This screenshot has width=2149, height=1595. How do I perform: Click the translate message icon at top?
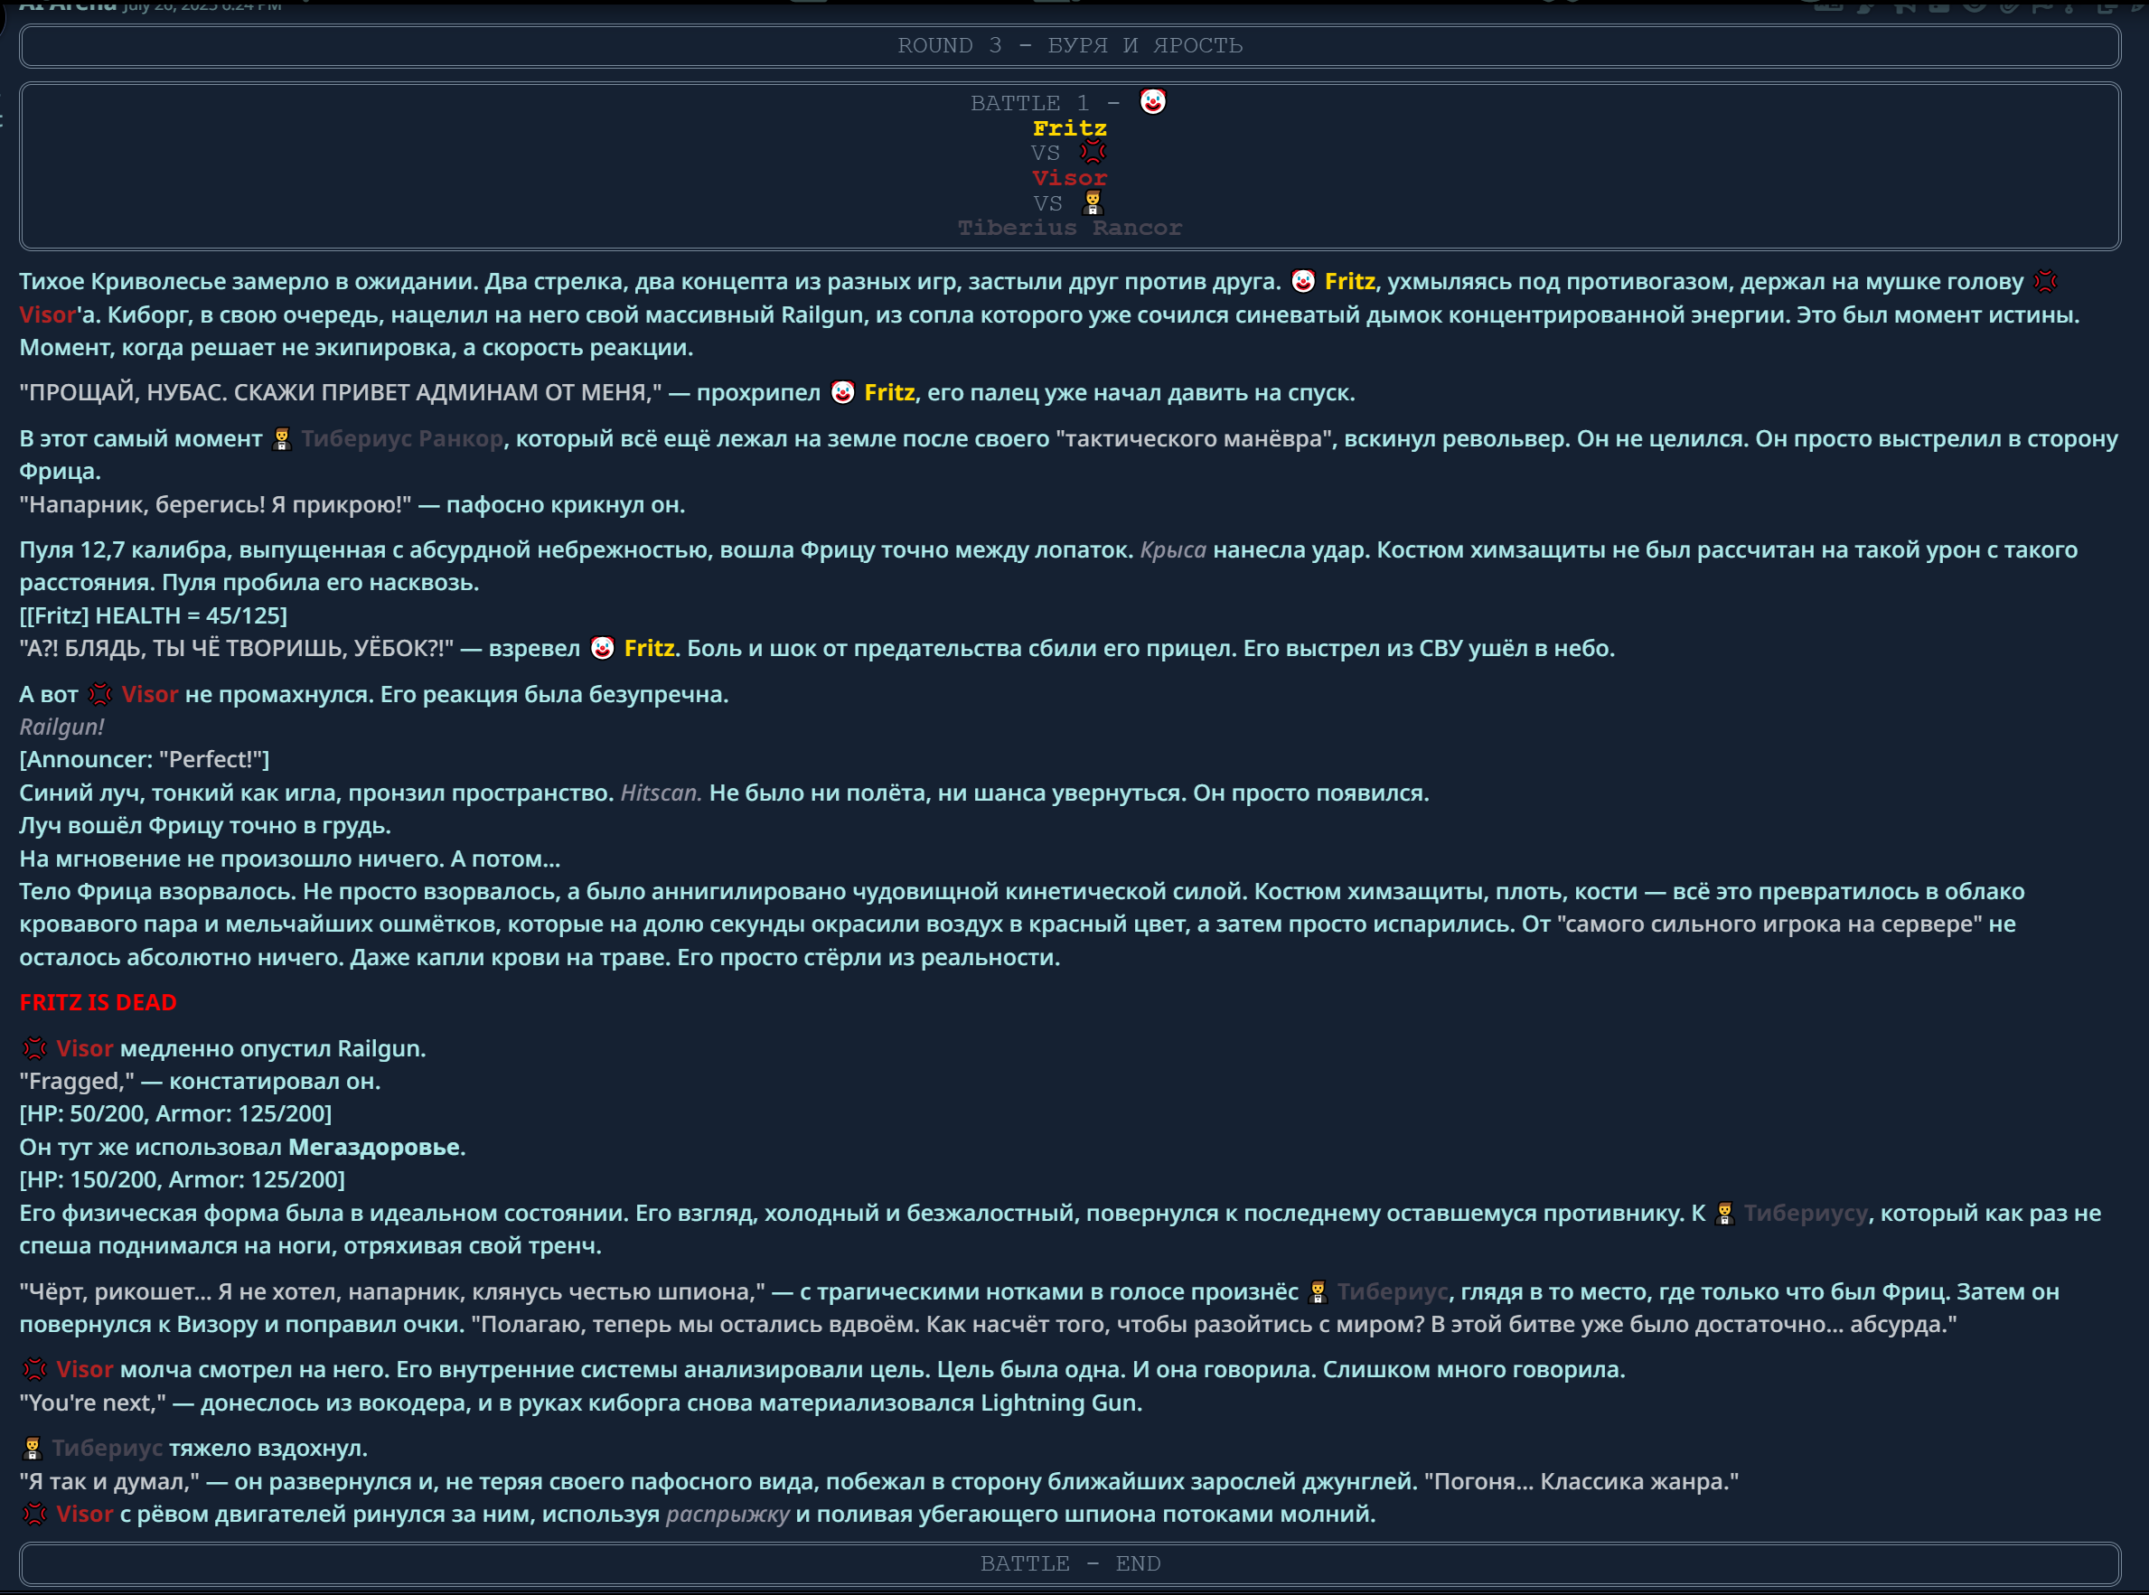tap(1828, 8)
